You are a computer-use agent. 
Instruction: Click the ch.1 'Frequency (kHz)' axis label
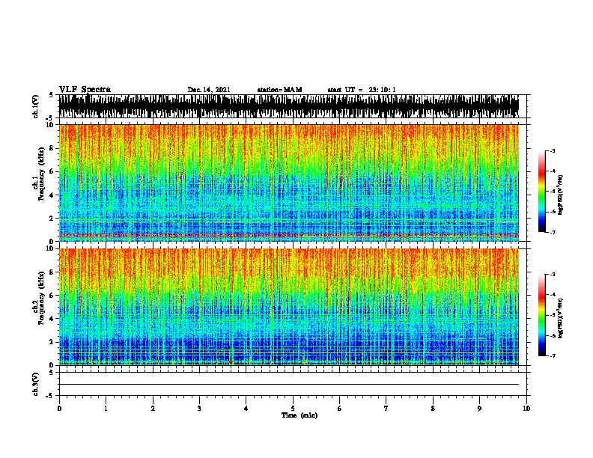41,174
